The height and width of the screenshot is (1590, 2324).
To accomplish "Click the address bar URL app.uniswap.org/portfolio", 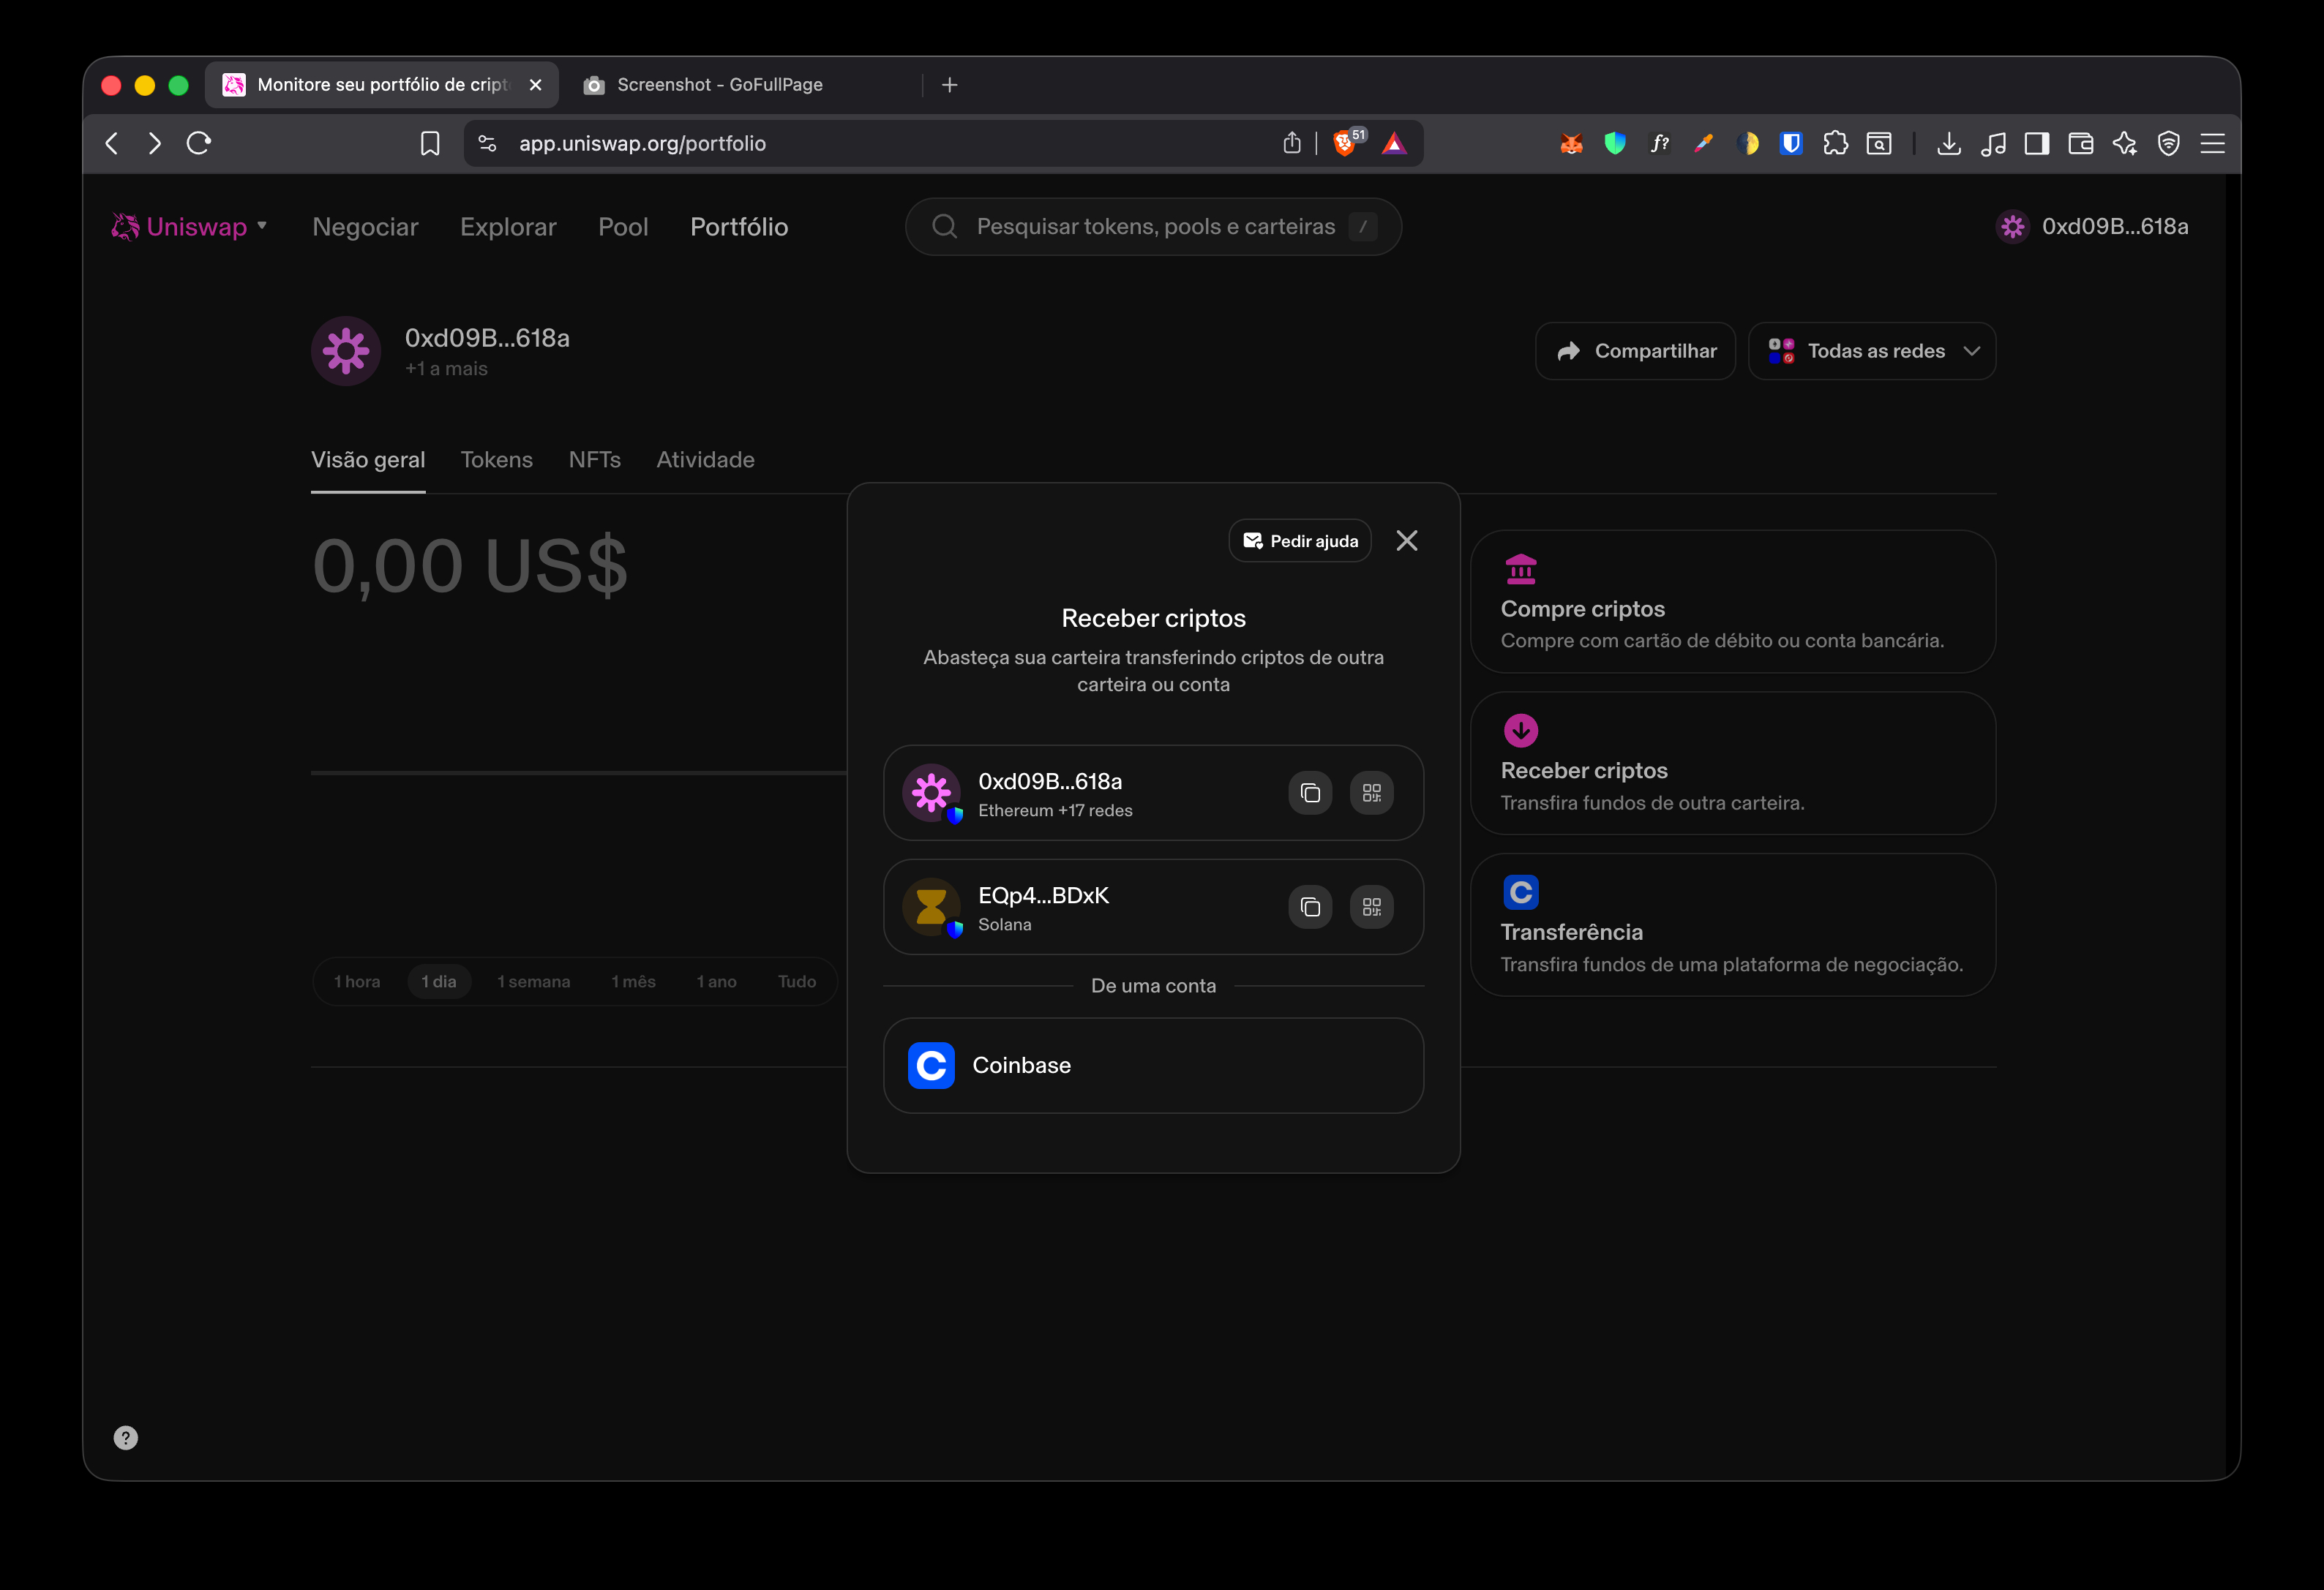I will [x=642, y=144].
